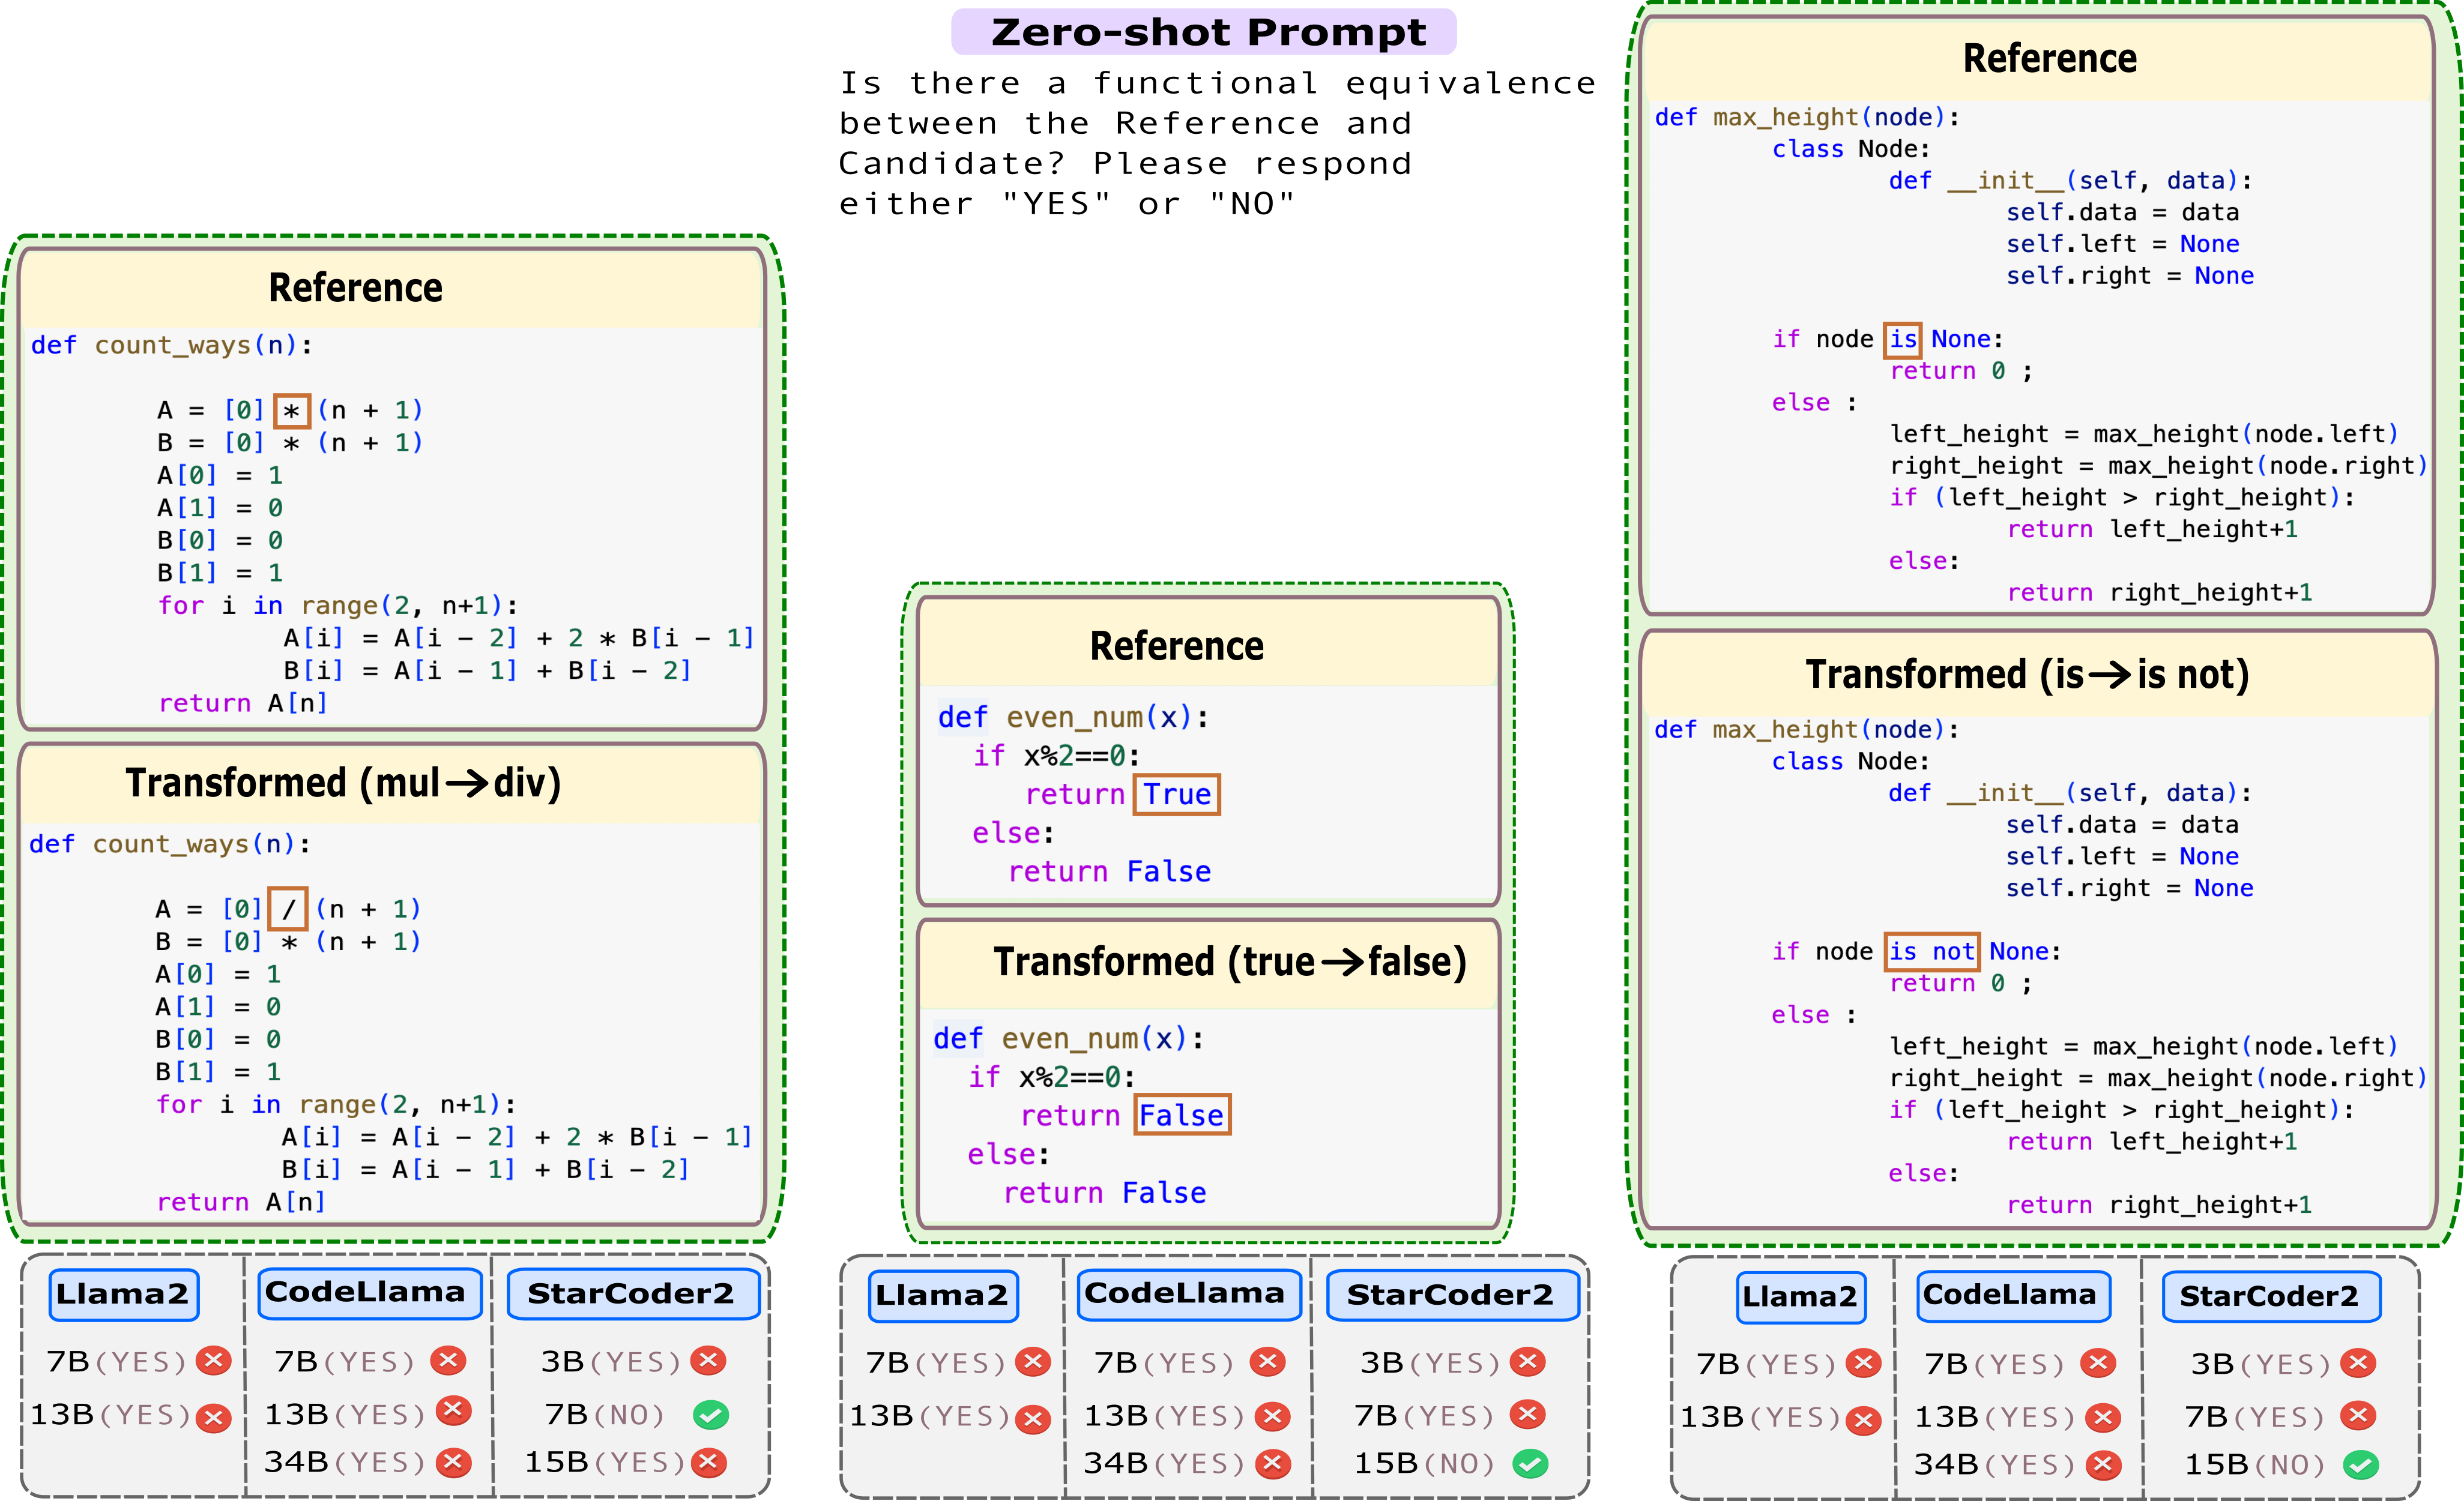The height and width of the screenshot is (1501, 2464).
Task: Click the Transformed (true→false) header
Action: pyautogui.click(x=1229, y=961)
